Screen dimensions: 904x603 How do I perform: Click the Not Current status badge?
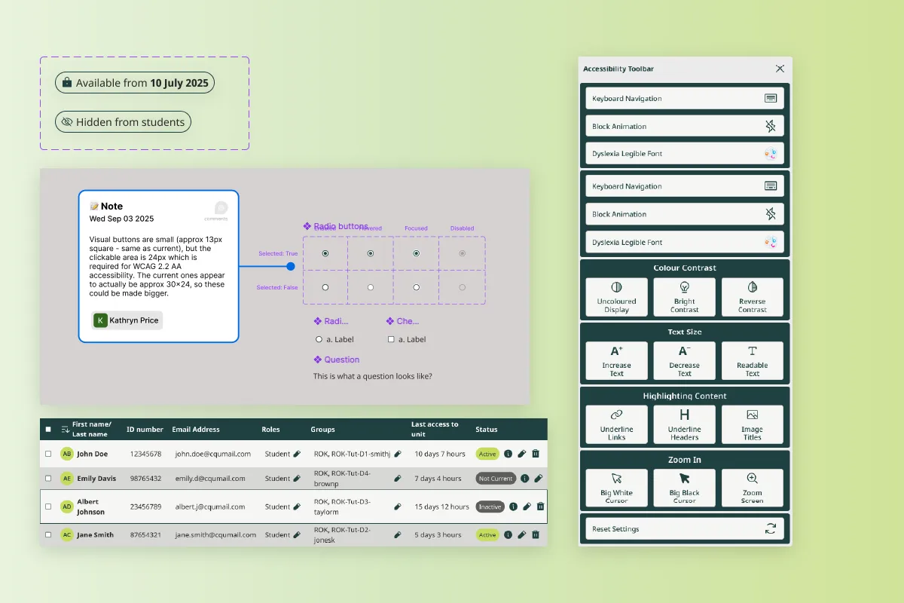(x=496, y=478)
